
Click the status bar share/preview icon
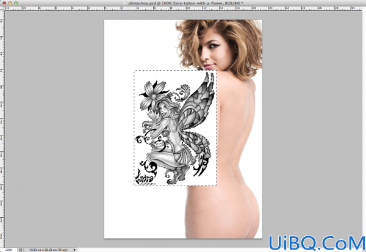[x=21, y=250]
